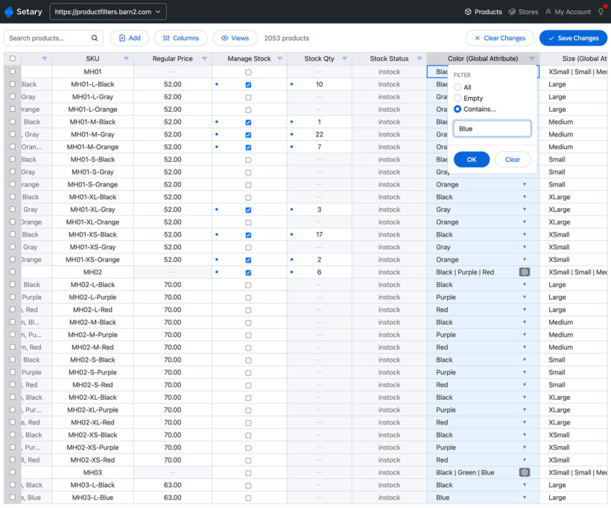611x508 pixels.
Task: Uncheck Manage Stock for MH01-L-Black
Action: pyautogui.click(x=248, y=85)
